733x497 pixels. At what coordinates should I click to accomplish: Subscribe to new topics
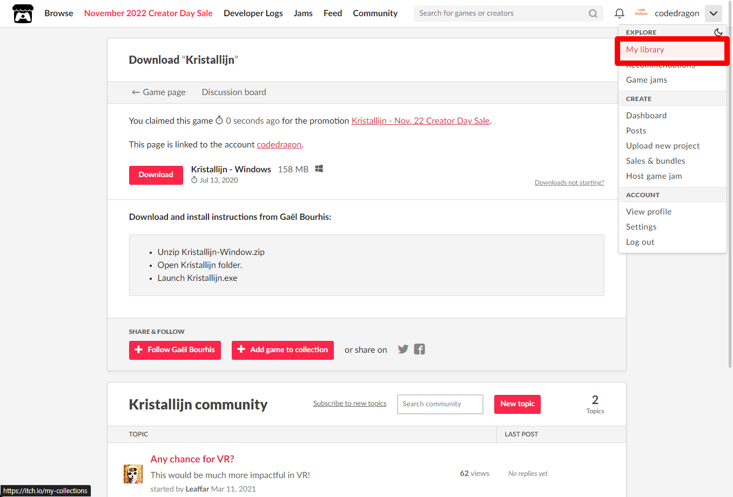(x=350, y=404)
